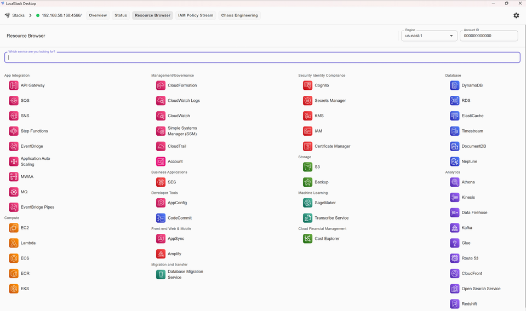Viewport: 526px width, 311px height.
Task: Open the RDS icon
Action: pos(455,101)
